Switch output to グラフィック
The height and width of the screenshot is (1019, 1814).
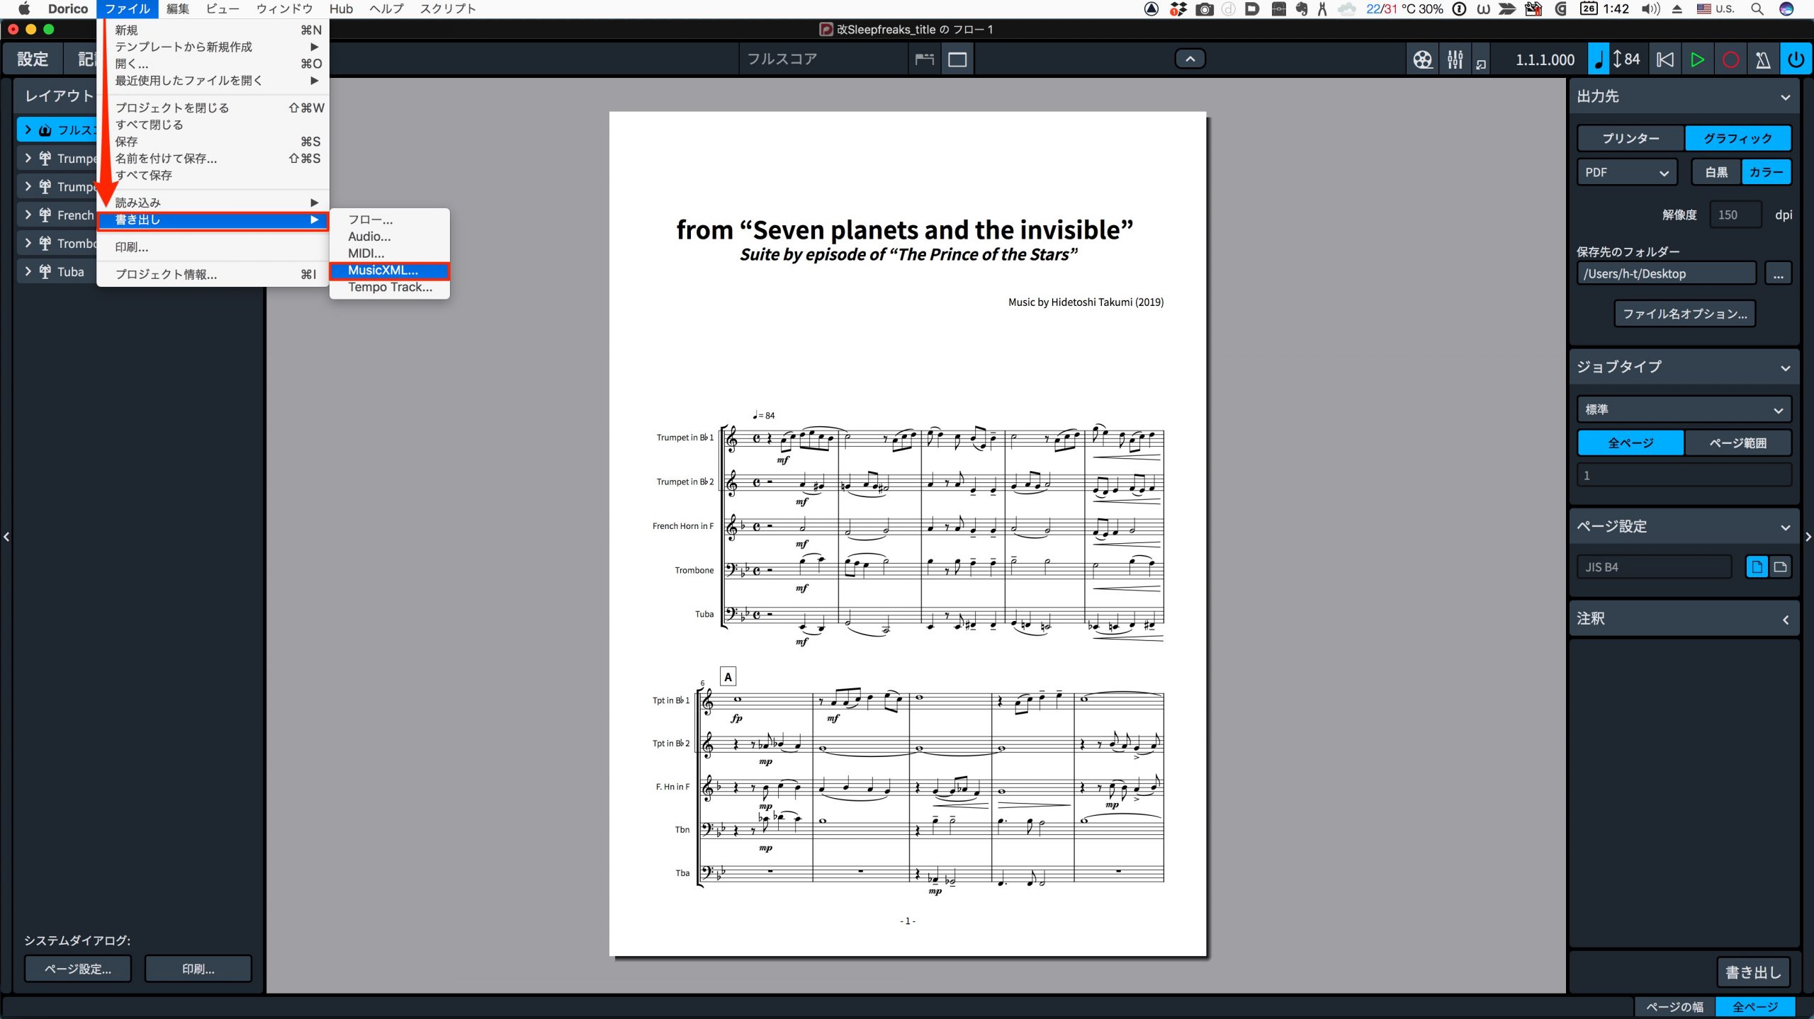coord(1737,138)
